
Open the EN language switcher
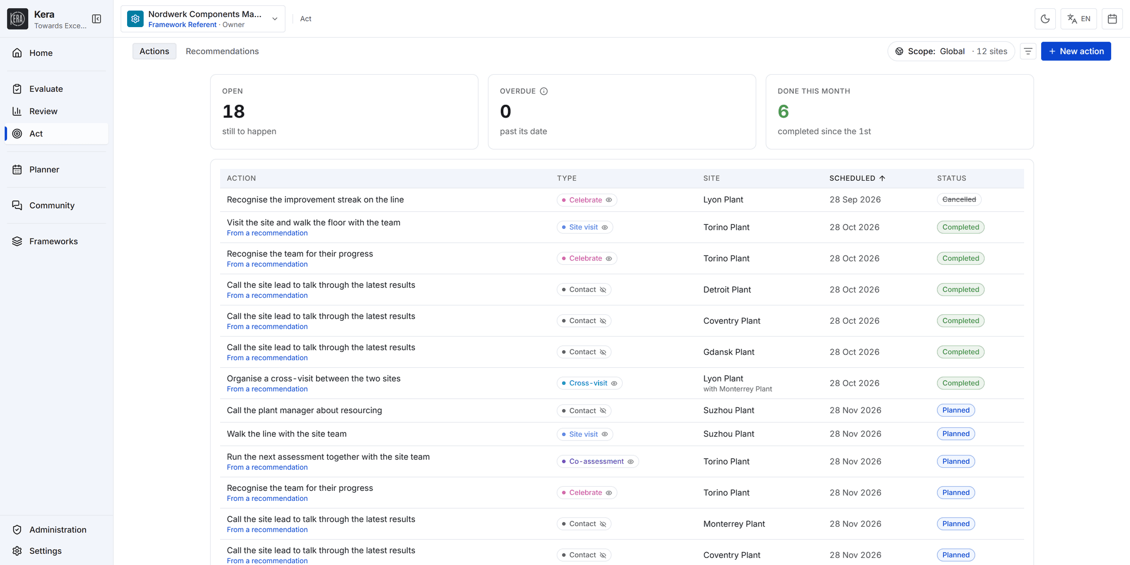pyautogui.click(x=1079, y=19)
